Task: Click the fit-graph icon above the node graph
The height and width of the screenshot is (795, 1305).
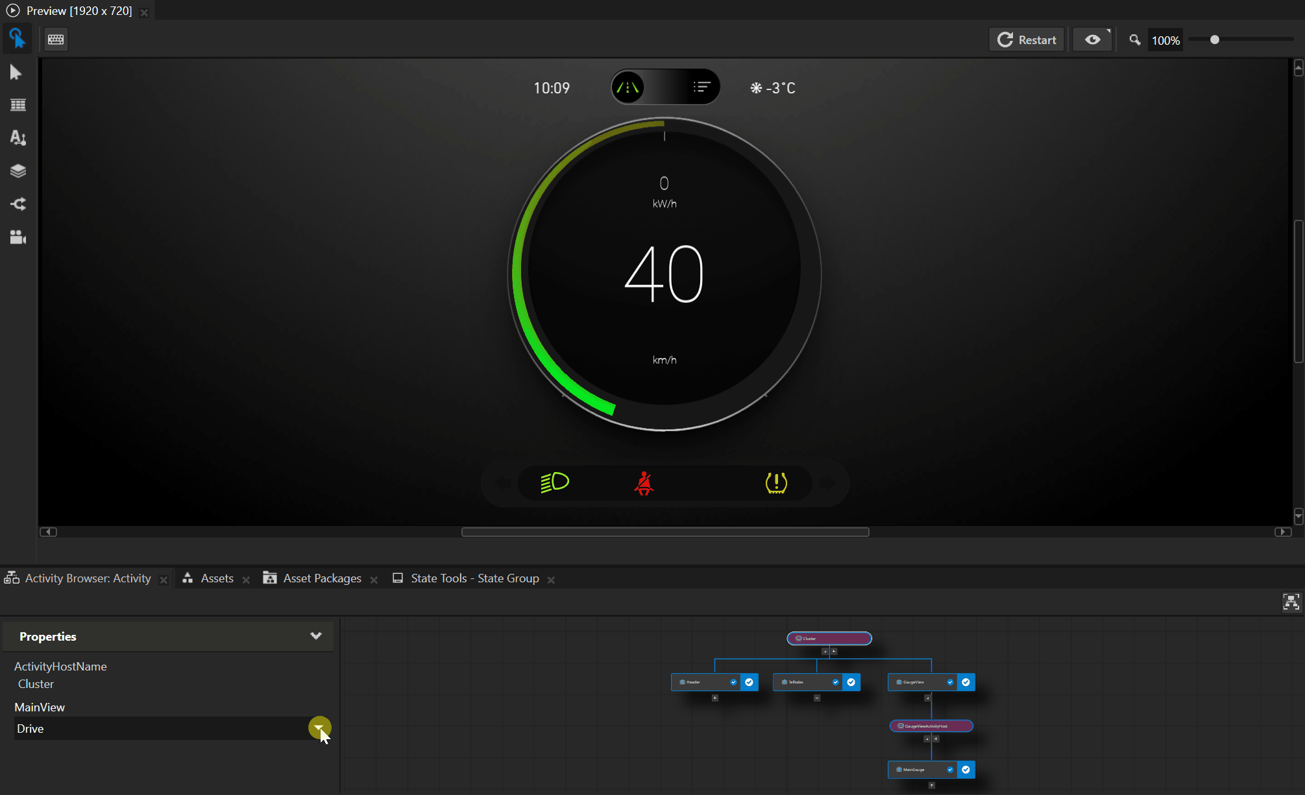Action: point(1291,602)
